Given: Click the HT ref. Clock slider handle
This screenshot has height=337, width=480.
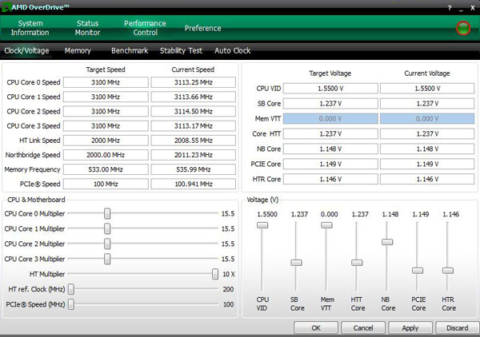Looking at the screenshot, I should pos(71,289).
